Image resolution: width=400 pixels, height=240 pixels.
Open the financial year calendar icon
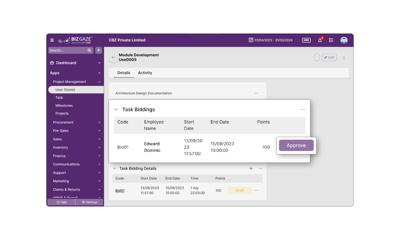[x=251, y=40]
